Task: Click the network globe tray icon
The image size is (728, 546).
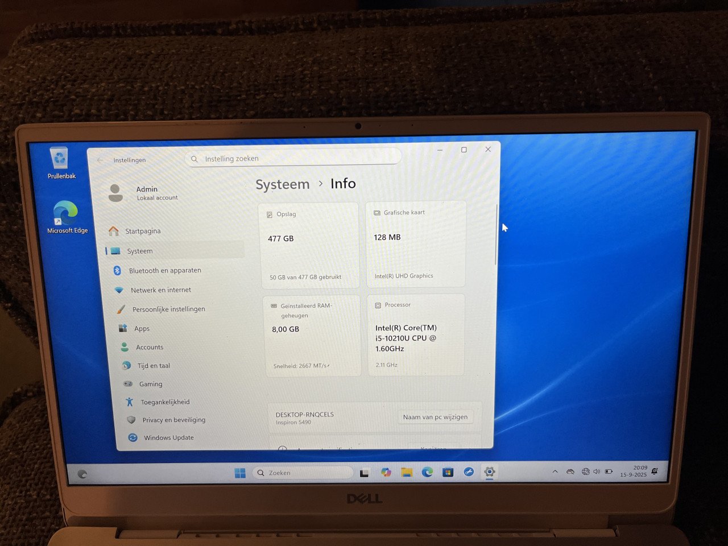Action: (585, 471)
